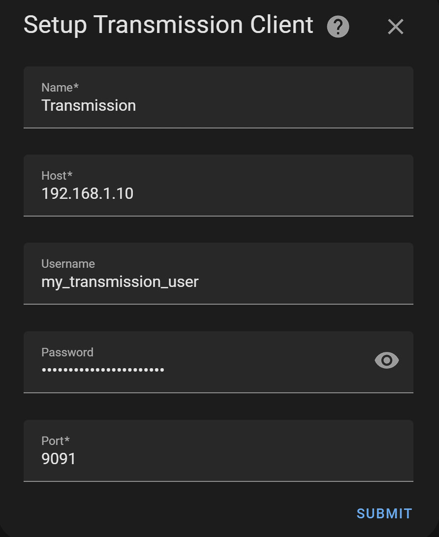Screen dimensions: 439x537
Task: Focus the Host input field
Action: click(x=219, y=185)
